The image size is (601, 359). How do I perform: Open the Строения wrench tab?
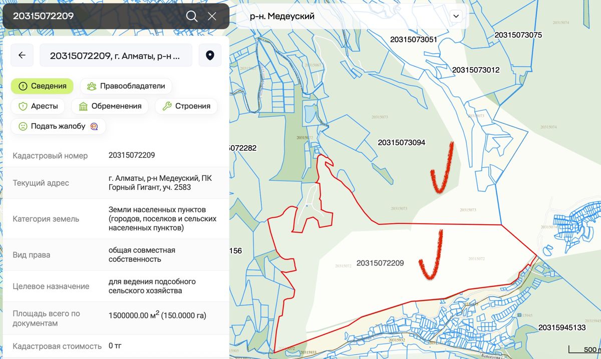tap(186, 106)
